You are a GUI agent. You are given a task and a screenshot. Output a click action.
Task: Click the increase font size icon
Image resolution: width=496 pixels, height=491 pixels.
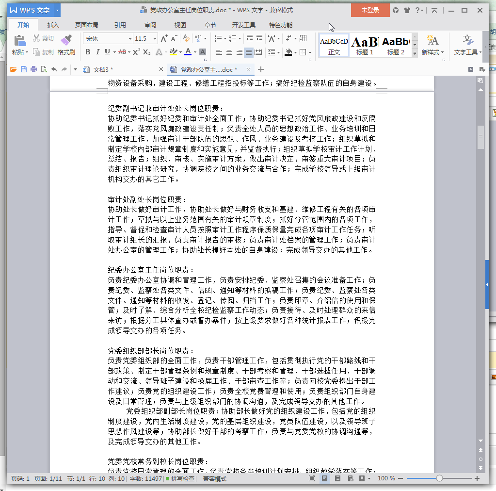(164, 39)
